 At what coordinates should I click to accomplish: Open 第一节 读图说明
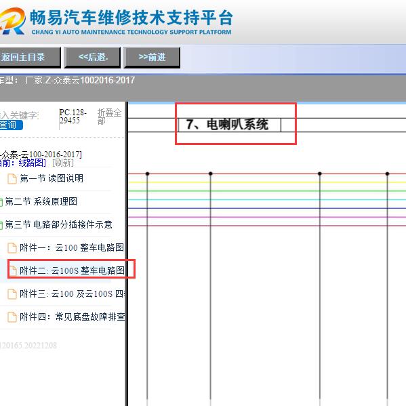(52, 178)
